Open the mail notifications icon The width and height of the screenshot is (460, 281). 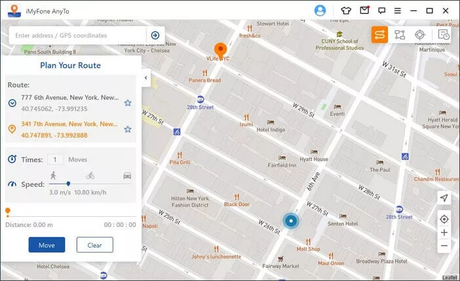364,10
